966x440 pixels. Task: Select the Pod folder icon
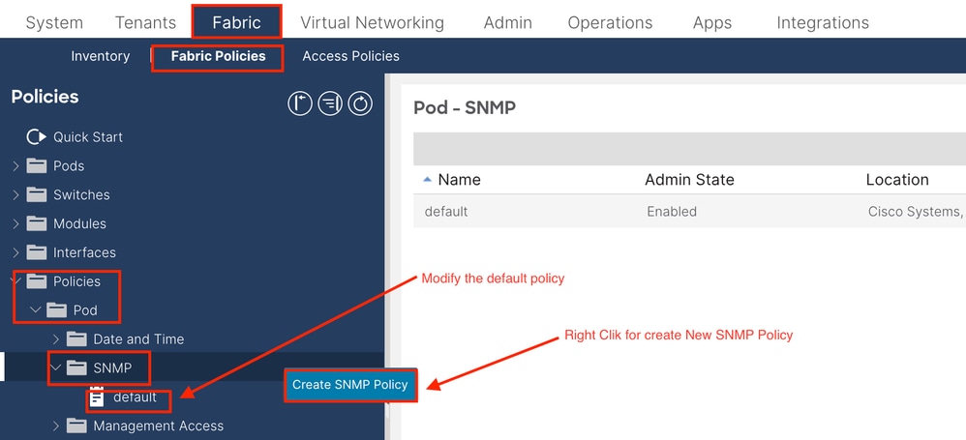pyautogui.click(x=57, y=309)
